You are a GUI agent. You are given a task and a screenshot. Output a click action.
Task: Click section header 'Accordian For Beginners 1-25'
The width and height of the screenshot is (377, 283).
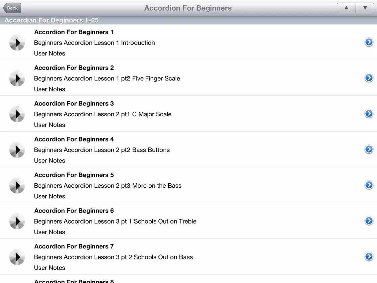coord(51,21)
